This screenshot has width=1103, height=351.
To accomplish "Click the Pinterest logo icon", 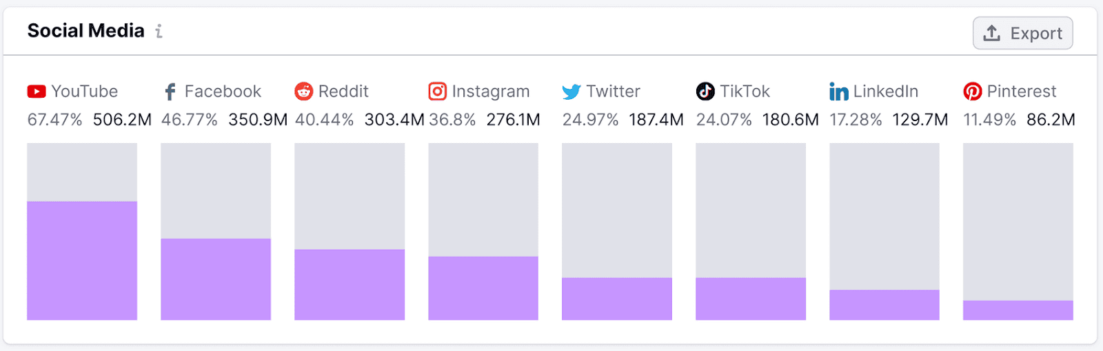I will point(973,92).
